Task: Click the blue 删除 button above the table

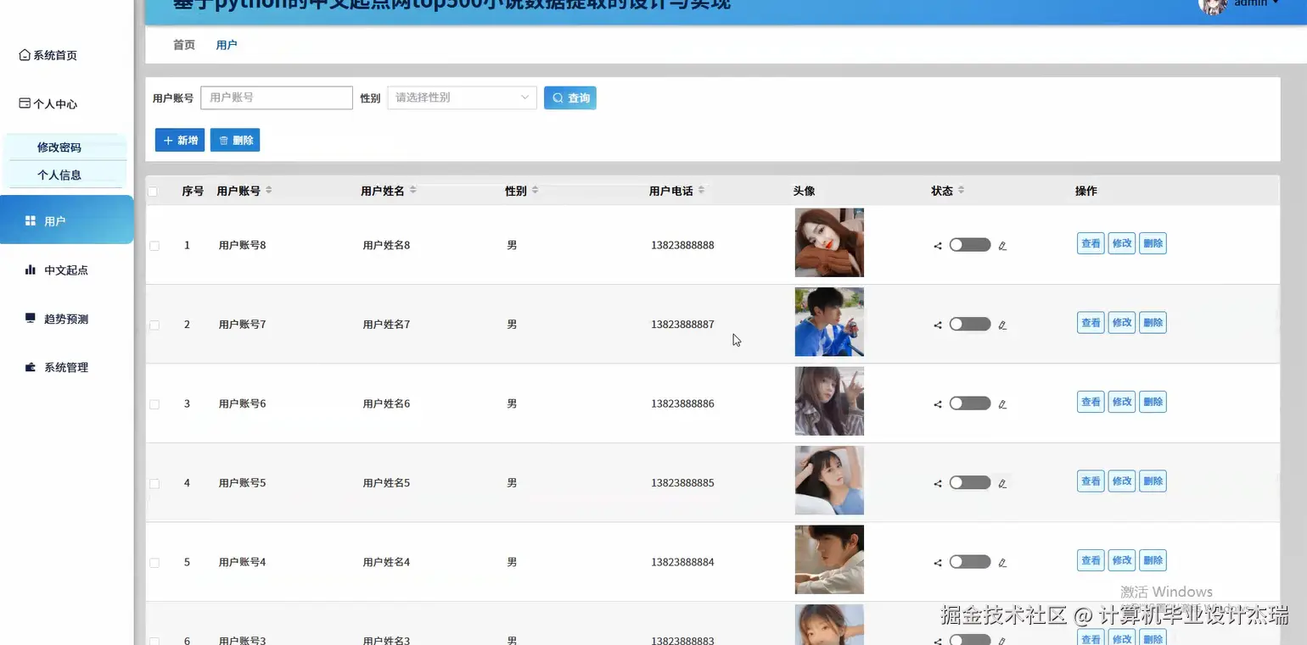Action: pos(235,141)
